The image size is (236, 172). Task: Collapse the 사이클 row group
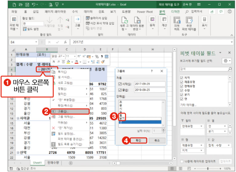point(18,118)
